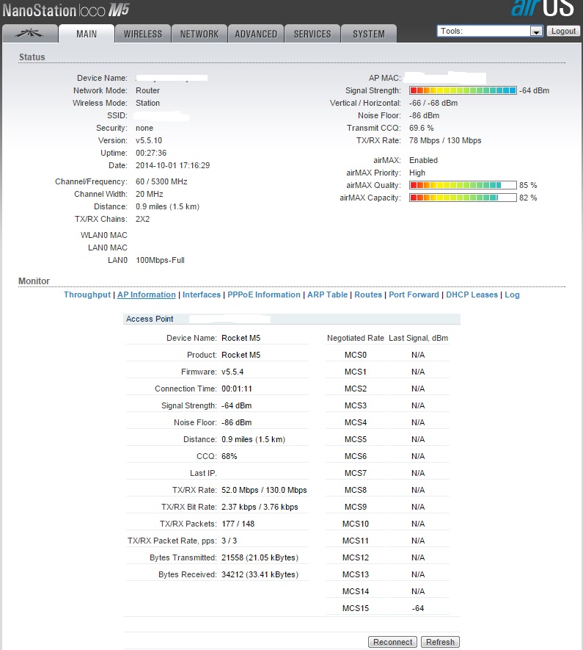Click the Negotiated Rate column header
The height and width of the screenshot is (650, 583).
356,338
